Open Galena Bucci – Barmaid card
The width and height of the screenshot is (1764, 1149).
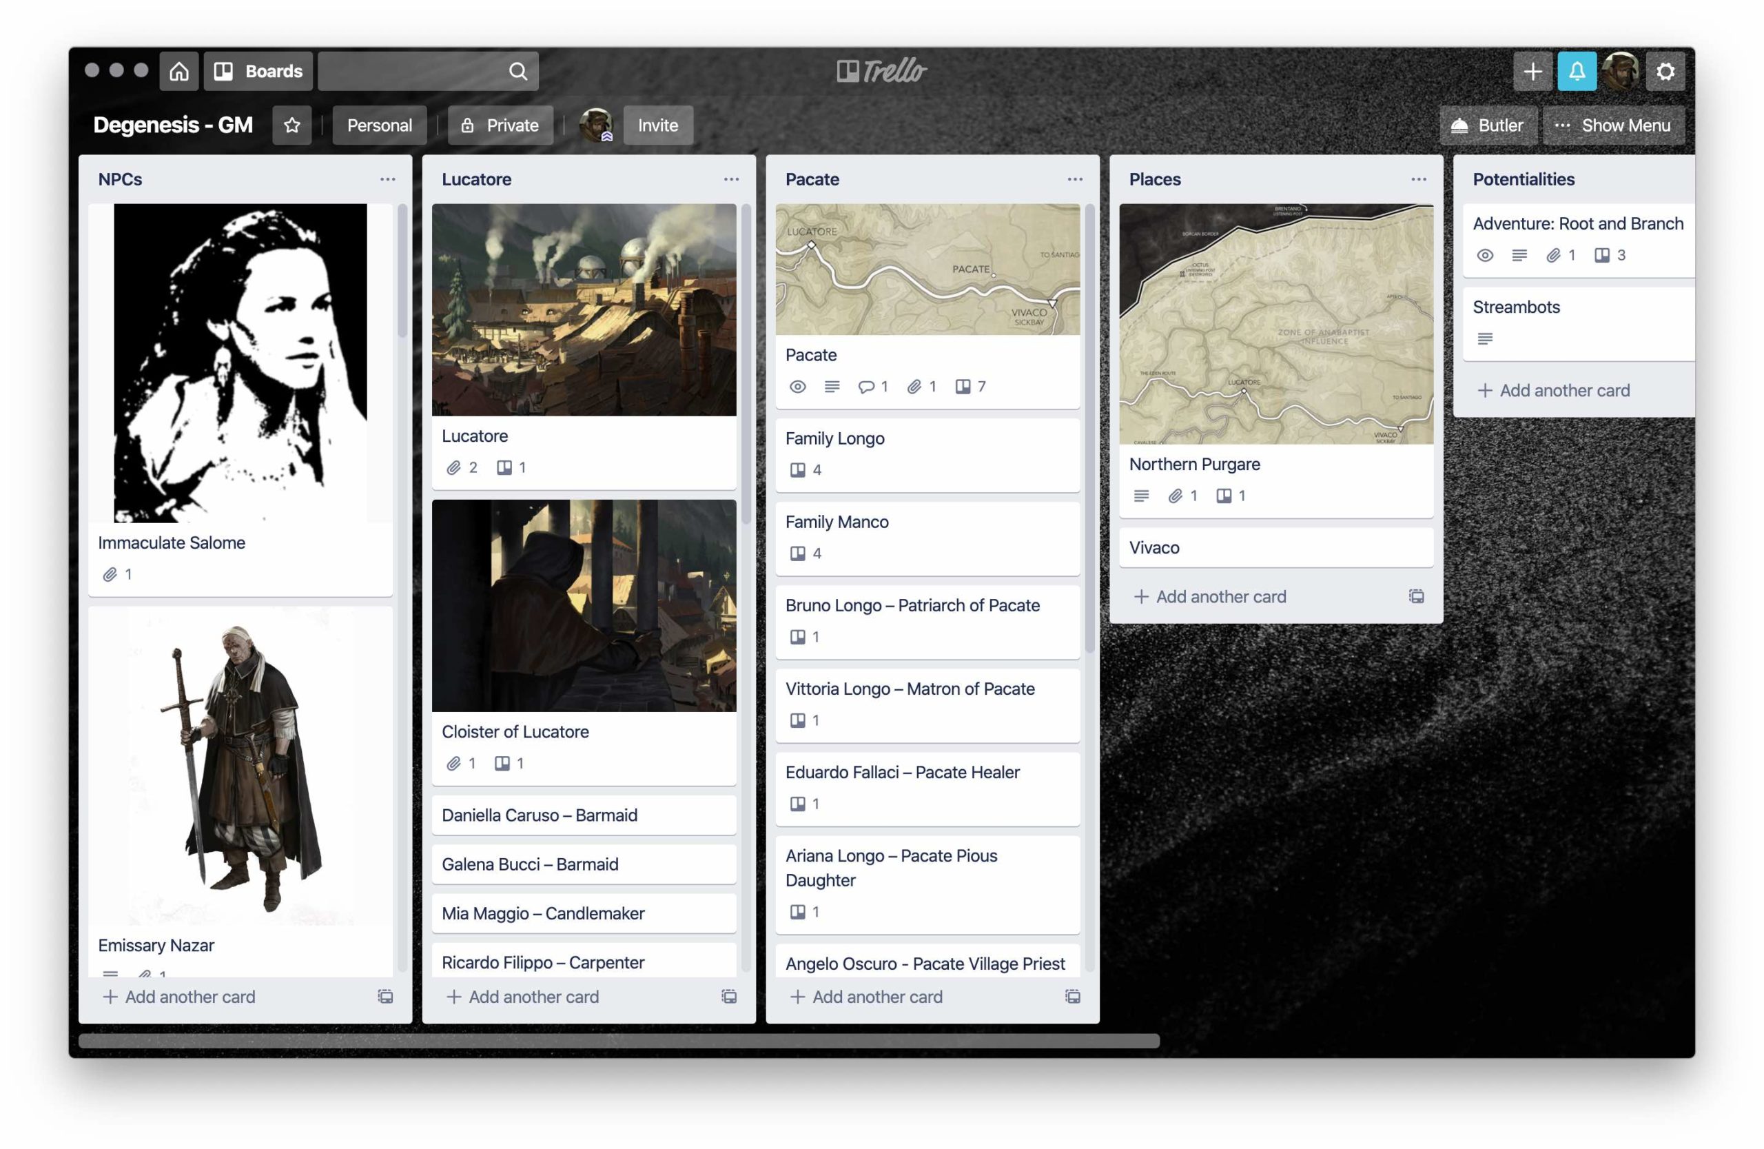(584, 864)
